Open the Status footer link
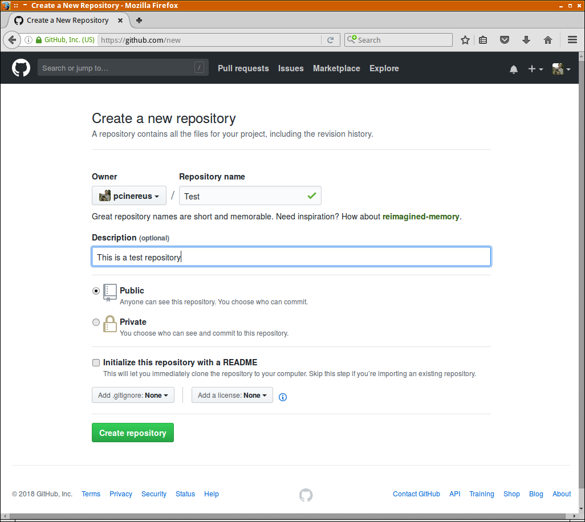The image size is (585, 522). click(x=185, y=494)
